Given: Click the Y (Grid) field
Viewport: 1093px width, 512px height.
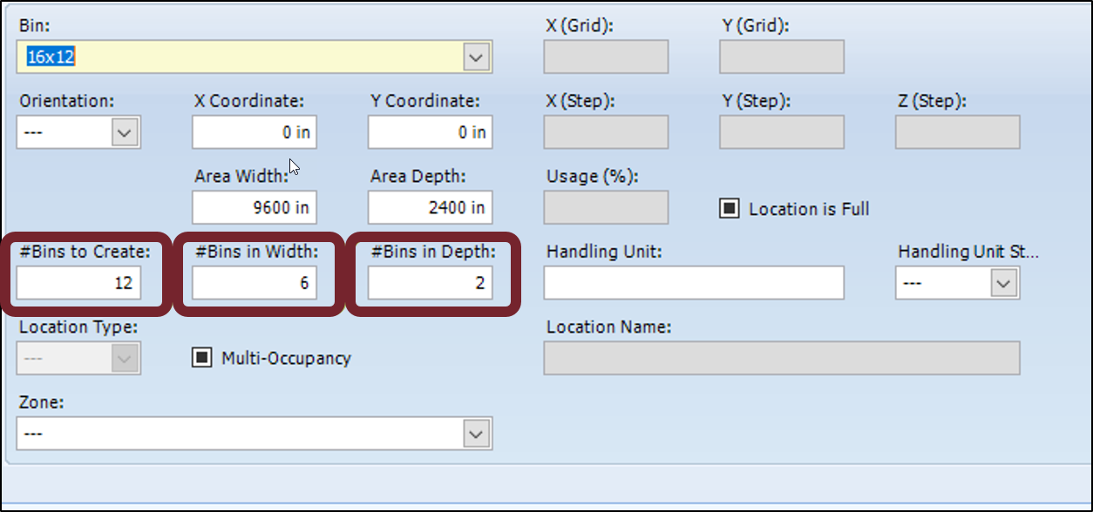Looking at the screenshot, I should click(x=781, y=57).
